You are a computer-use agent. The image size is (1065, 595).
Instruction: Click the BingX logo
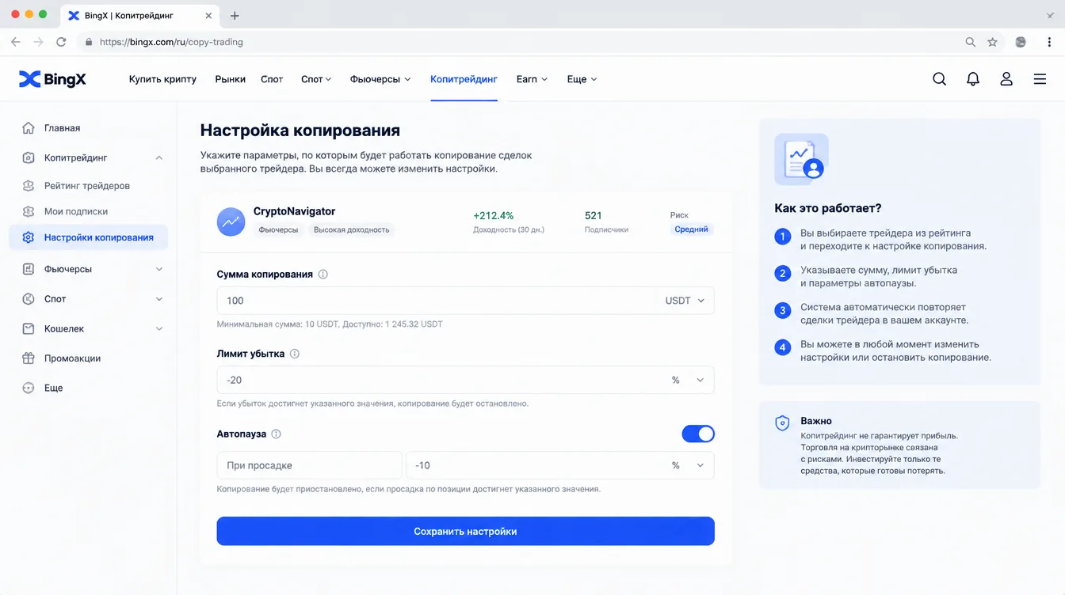pos(52,79)
